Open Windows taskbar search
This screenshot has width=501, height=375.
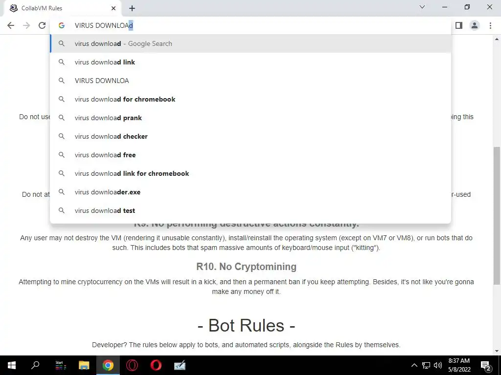click(35, 365)
